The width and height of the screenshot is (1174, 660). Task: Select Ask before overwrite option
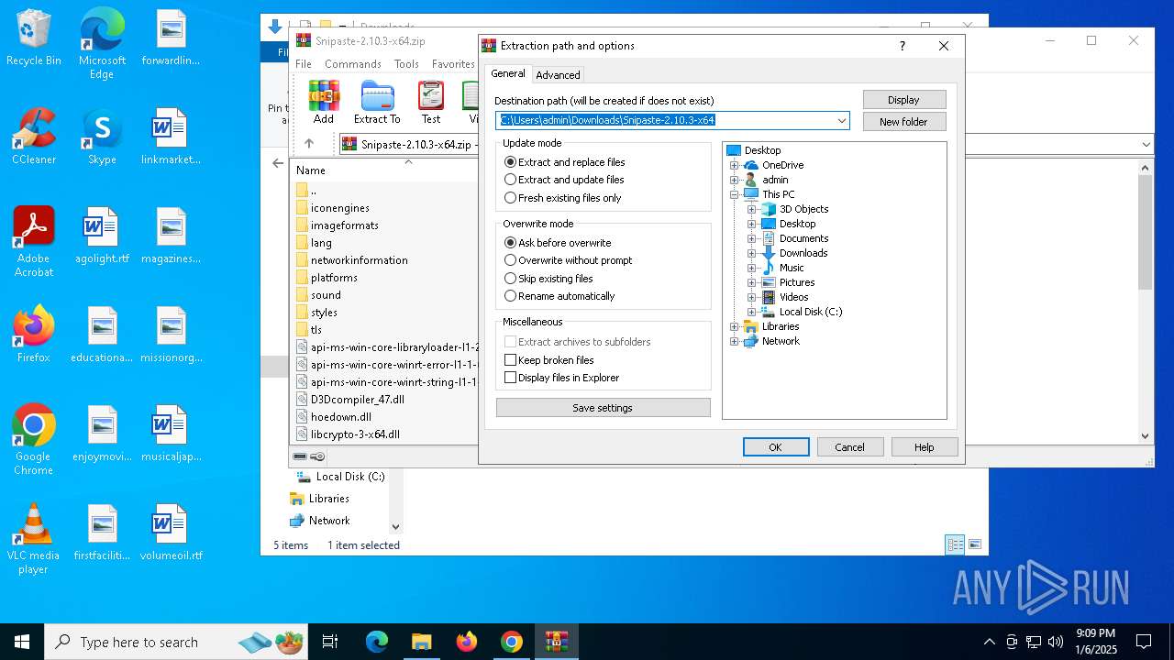(558, 243)
